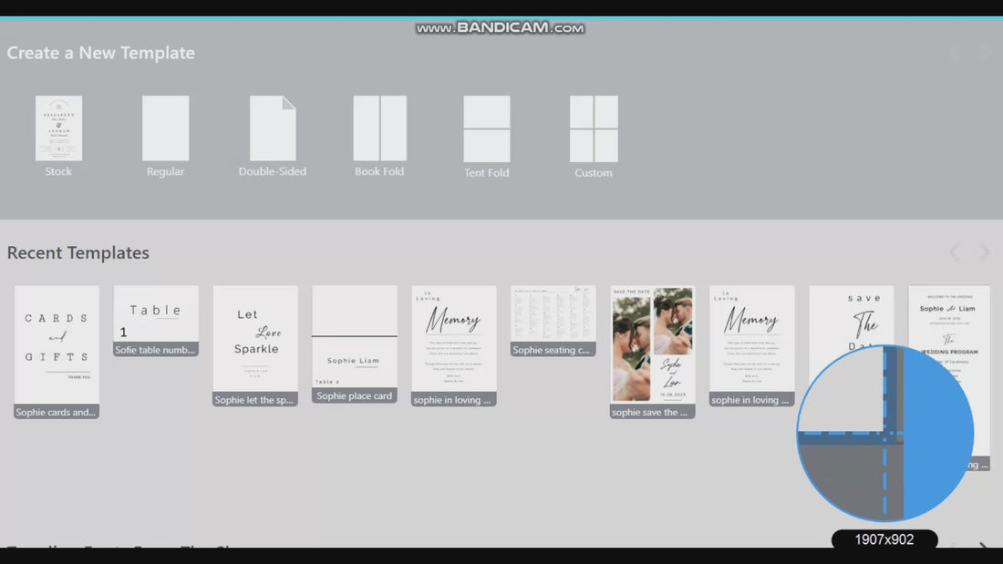Choose the Regular template icon
The height and width of the screenshot is (564, 1003).
click(x=166, y=128)
